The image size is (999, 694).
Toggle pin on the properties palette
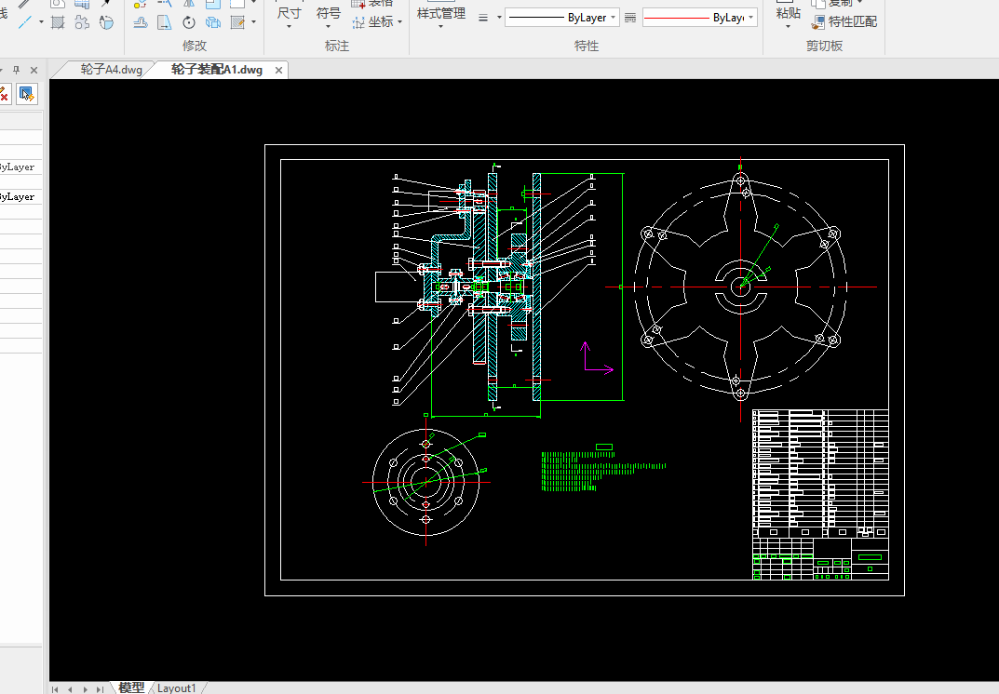click(16, 70)
